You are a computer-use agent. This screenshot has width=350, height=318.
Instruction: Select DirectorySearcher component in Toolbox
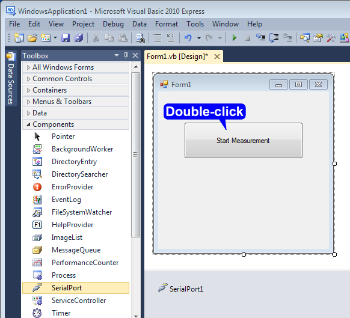pyautogui.click(x=76, y=174)
